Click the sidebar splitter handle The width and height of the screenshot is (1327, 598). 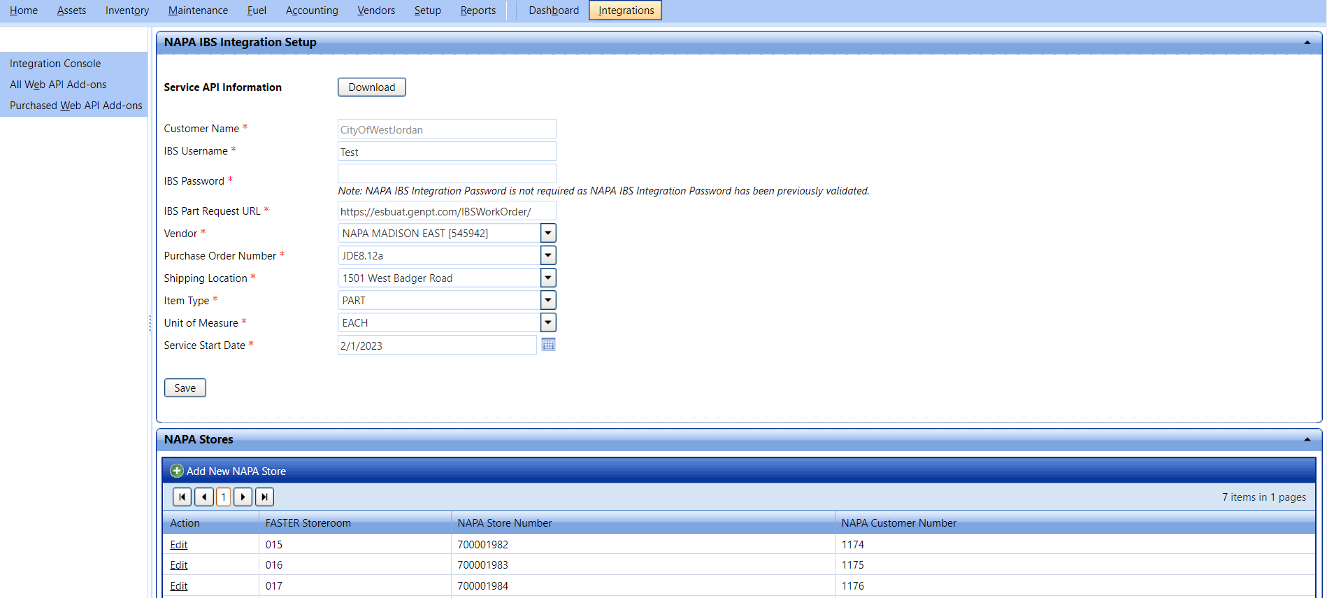coord(150,322)
